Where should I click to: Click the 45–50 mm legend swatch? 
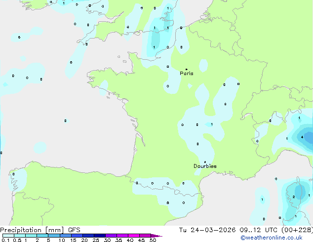[x=145, y=236]
